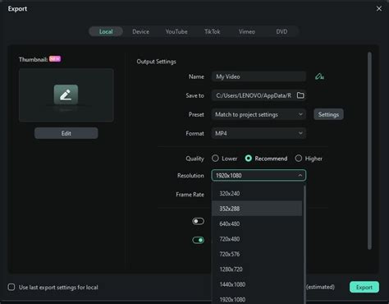Click the Name field containing My Video

pyautogui.click(x=259, y=76)
